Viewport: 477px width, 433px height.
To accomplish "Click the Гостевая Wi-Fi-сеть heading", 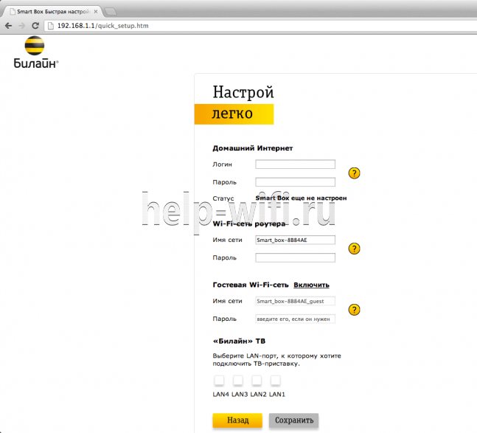I will 251,285.
